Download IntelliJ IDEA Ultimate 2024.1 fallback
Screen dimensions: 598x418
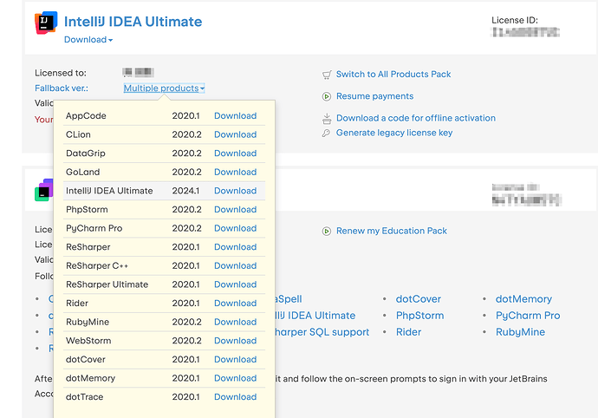236,191
